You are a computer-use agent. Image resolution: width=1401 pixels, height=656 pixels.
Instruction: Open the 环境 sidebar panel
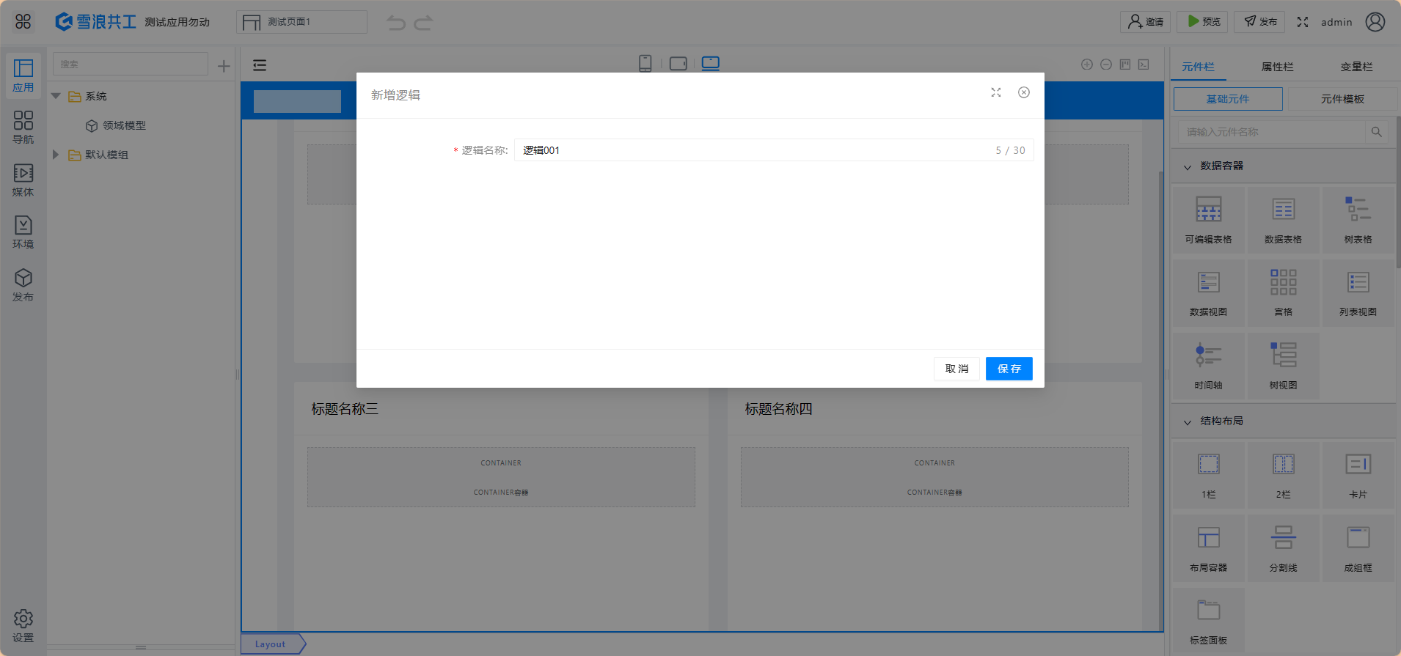[23, 232]
